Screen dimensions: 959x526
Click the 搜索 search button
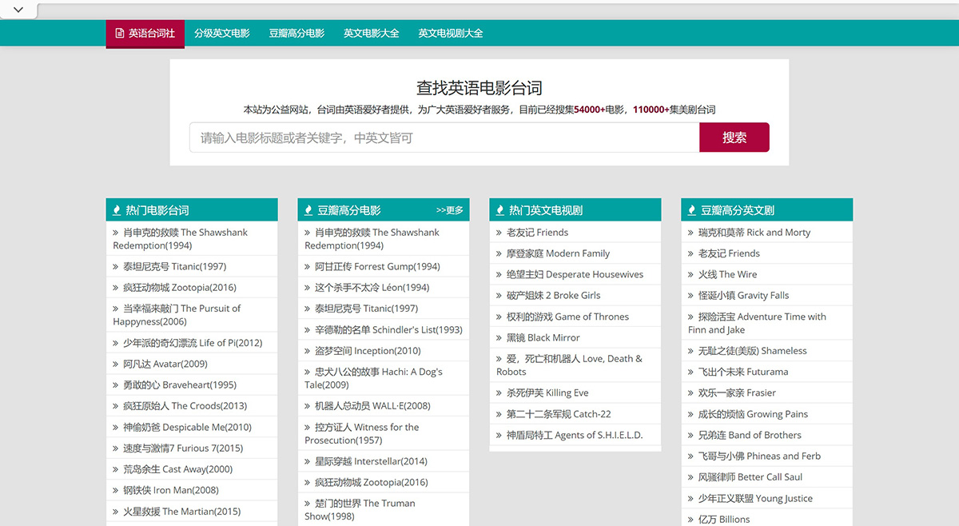pyautogui.click(x=734, y=137)
